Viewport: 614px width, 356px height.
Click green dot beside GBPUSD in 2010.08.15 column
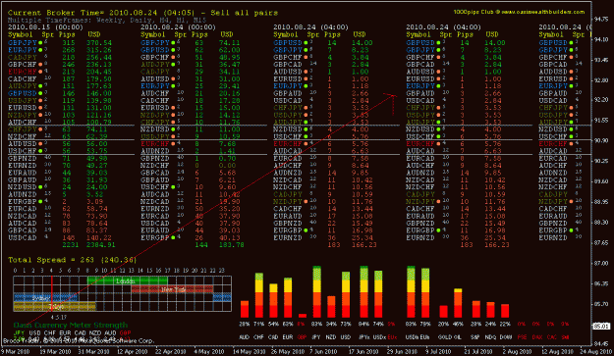point(40,93)
